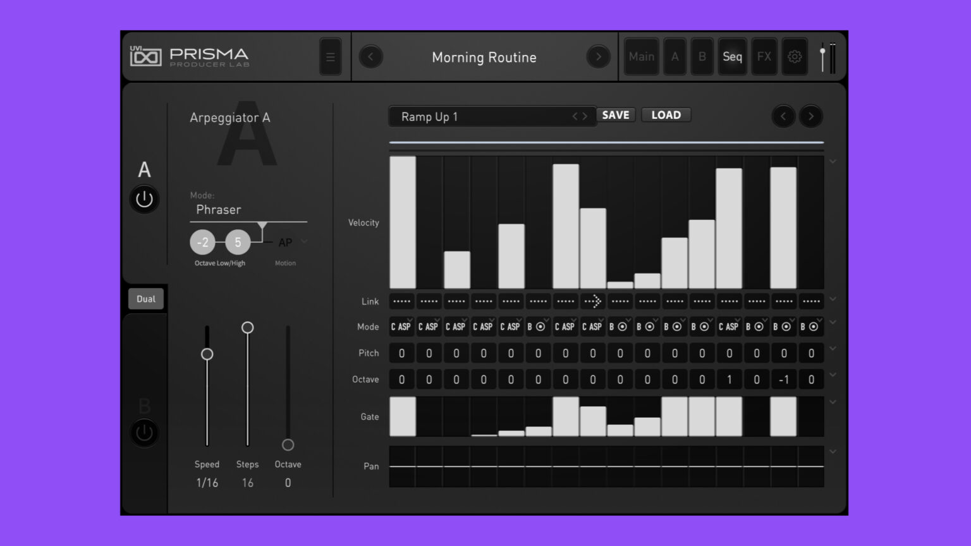Click the eighth step's link arrow icon
This screenshot has height=546, width=971.
592,301
